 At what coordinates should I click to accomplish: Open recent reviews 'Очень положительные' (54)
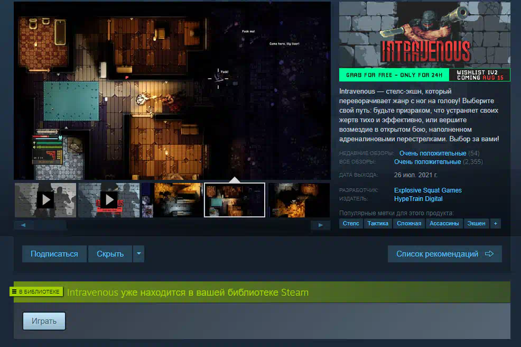(433, 153)
